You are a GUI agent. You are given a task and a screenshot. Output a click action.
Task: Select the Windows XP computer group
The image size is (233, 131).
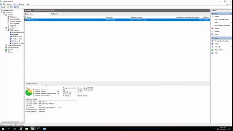pyautogui.click(x=16, y=41)
